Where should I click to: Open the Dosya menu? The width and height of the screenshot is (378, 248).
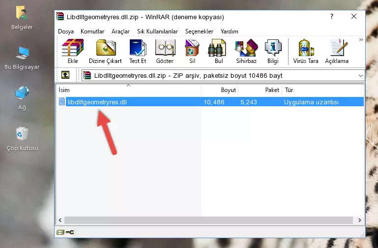click(x=66, y=31)
